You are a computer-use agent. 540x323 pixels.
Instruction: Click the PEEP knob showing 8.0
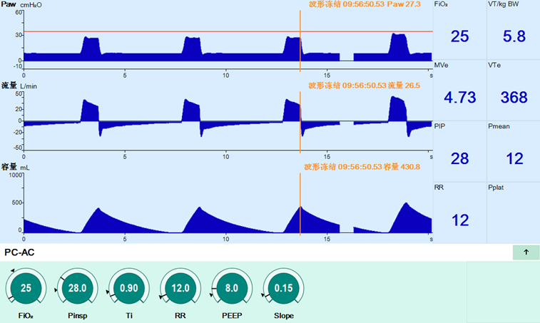click(x=232, y=288)
